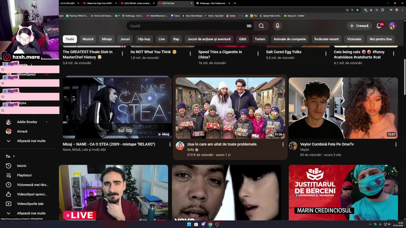Open title 'Salt Cured Egg Yolks'
406x228 pixels.
pos(284,52)
